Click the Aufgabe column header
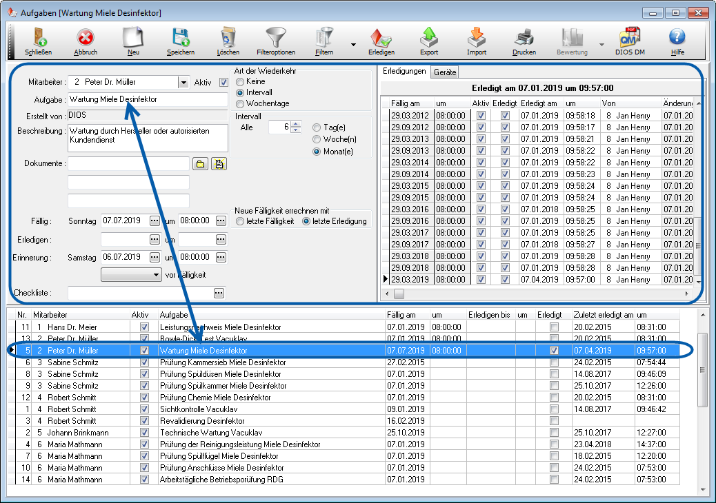716x503 pixels. tap(271, 315)
